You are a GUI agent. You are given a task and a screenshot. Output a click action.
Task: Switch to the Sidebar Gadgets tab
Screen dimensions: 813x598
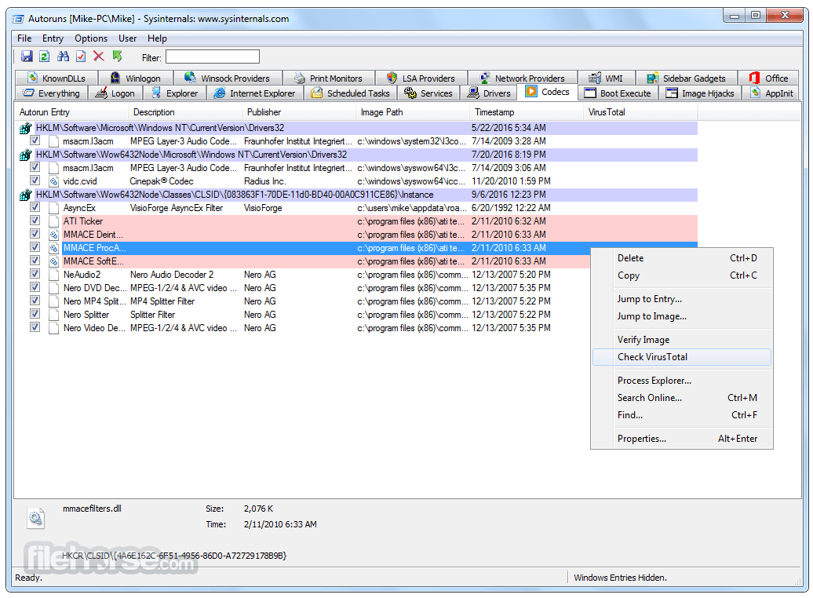(x=687, y=78)
